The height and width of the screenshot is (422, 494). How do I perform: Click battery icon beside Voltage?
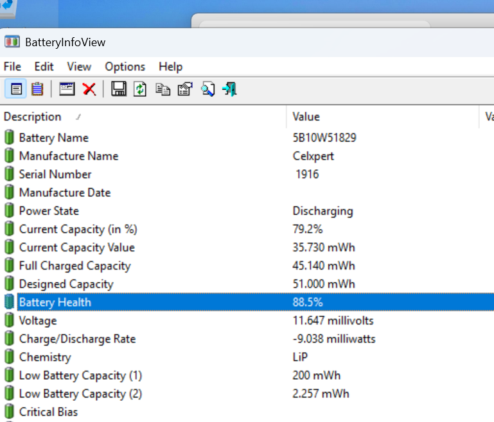pyautogui.click(x=10, y=320)
